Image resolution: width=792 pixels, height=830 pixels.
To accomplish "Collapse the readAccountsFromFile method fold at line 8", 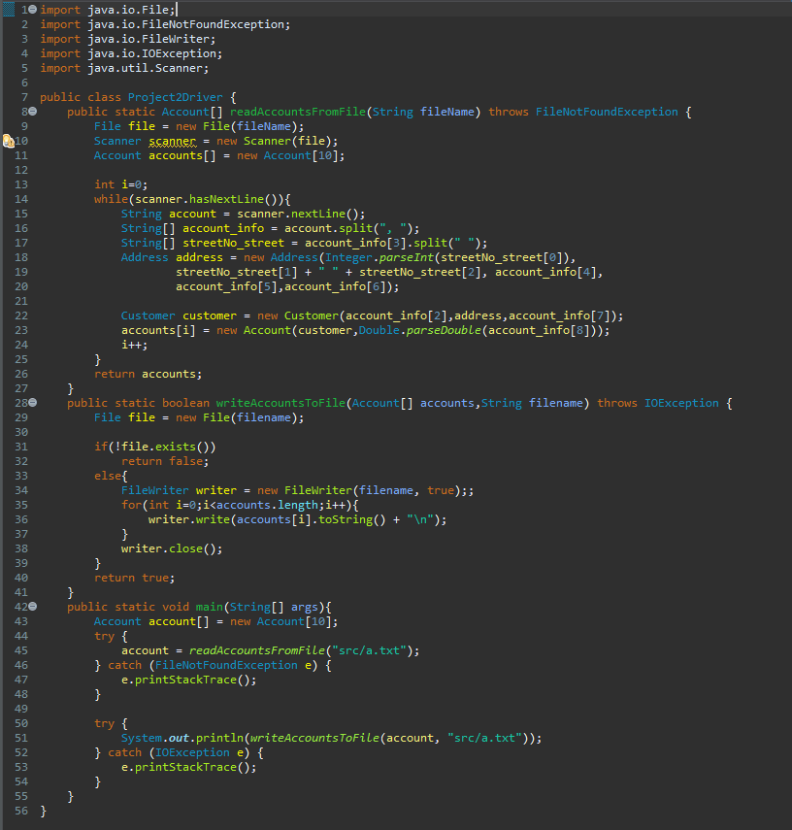I will pos(32,112).
